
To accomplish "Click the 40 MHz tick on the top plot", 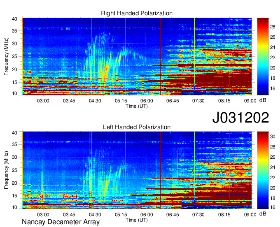I will click(x=14, y=19).
